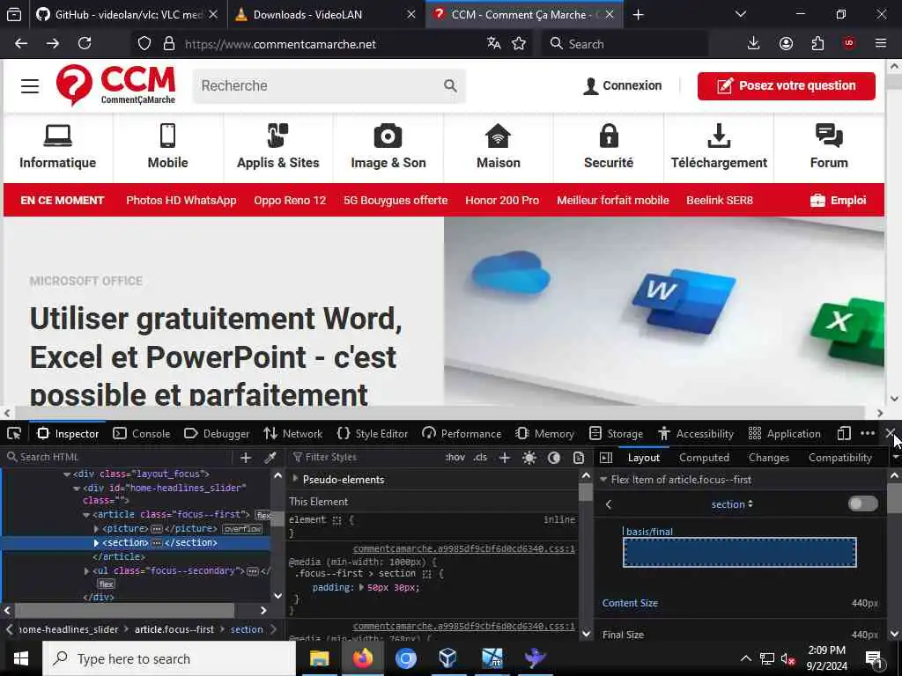Toggle :hov pseudo-class panel
902x676 pixels.
455,458
